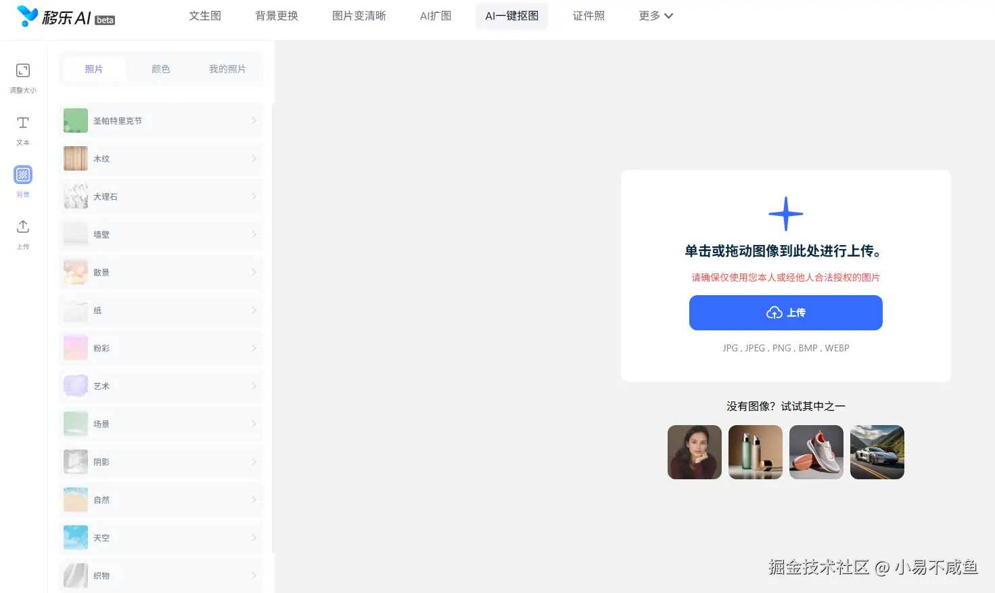Switch to the 照片 tab

click(x=94, y=69)
